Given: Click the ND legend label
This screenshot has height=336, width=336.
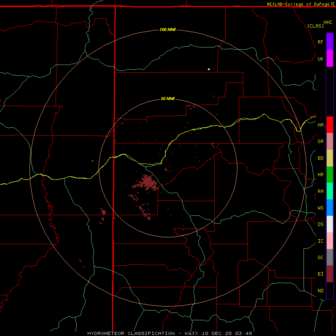Looking at the screenshot, I should 320,291.
